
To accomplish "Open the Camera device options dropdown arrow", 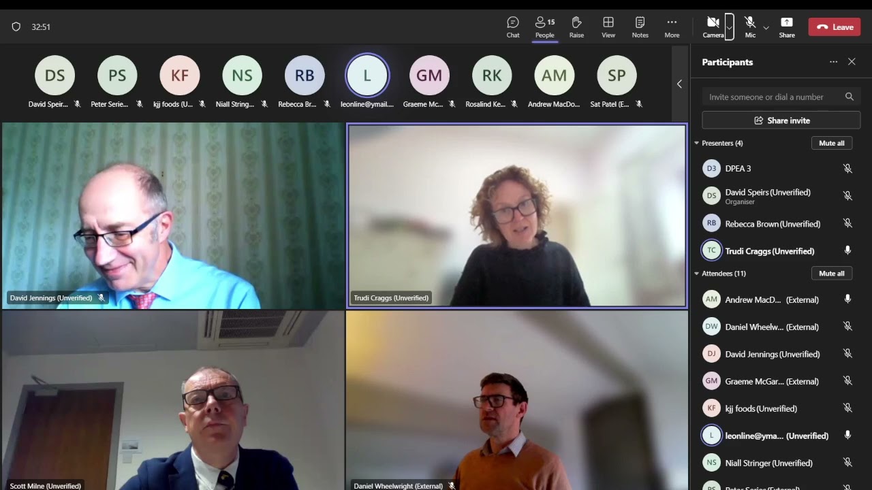I will 730,27.
